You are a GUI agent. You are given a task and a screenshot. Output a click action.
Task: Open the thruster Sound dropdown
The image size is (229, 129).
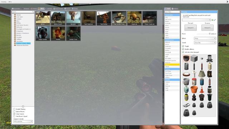click(205, 43)
